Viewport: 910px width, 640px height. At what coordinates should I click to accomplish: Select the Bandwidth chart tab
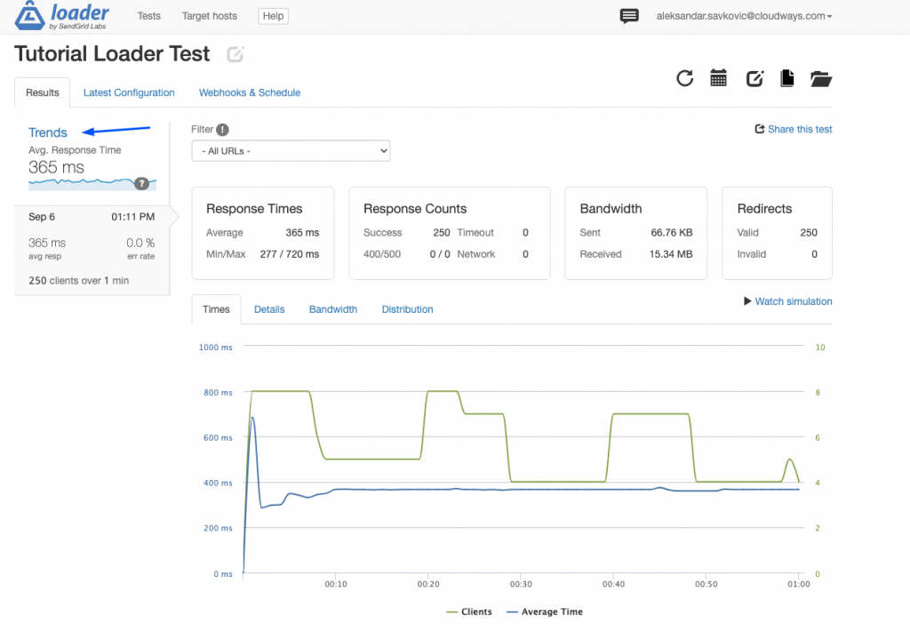click(333, 309)
